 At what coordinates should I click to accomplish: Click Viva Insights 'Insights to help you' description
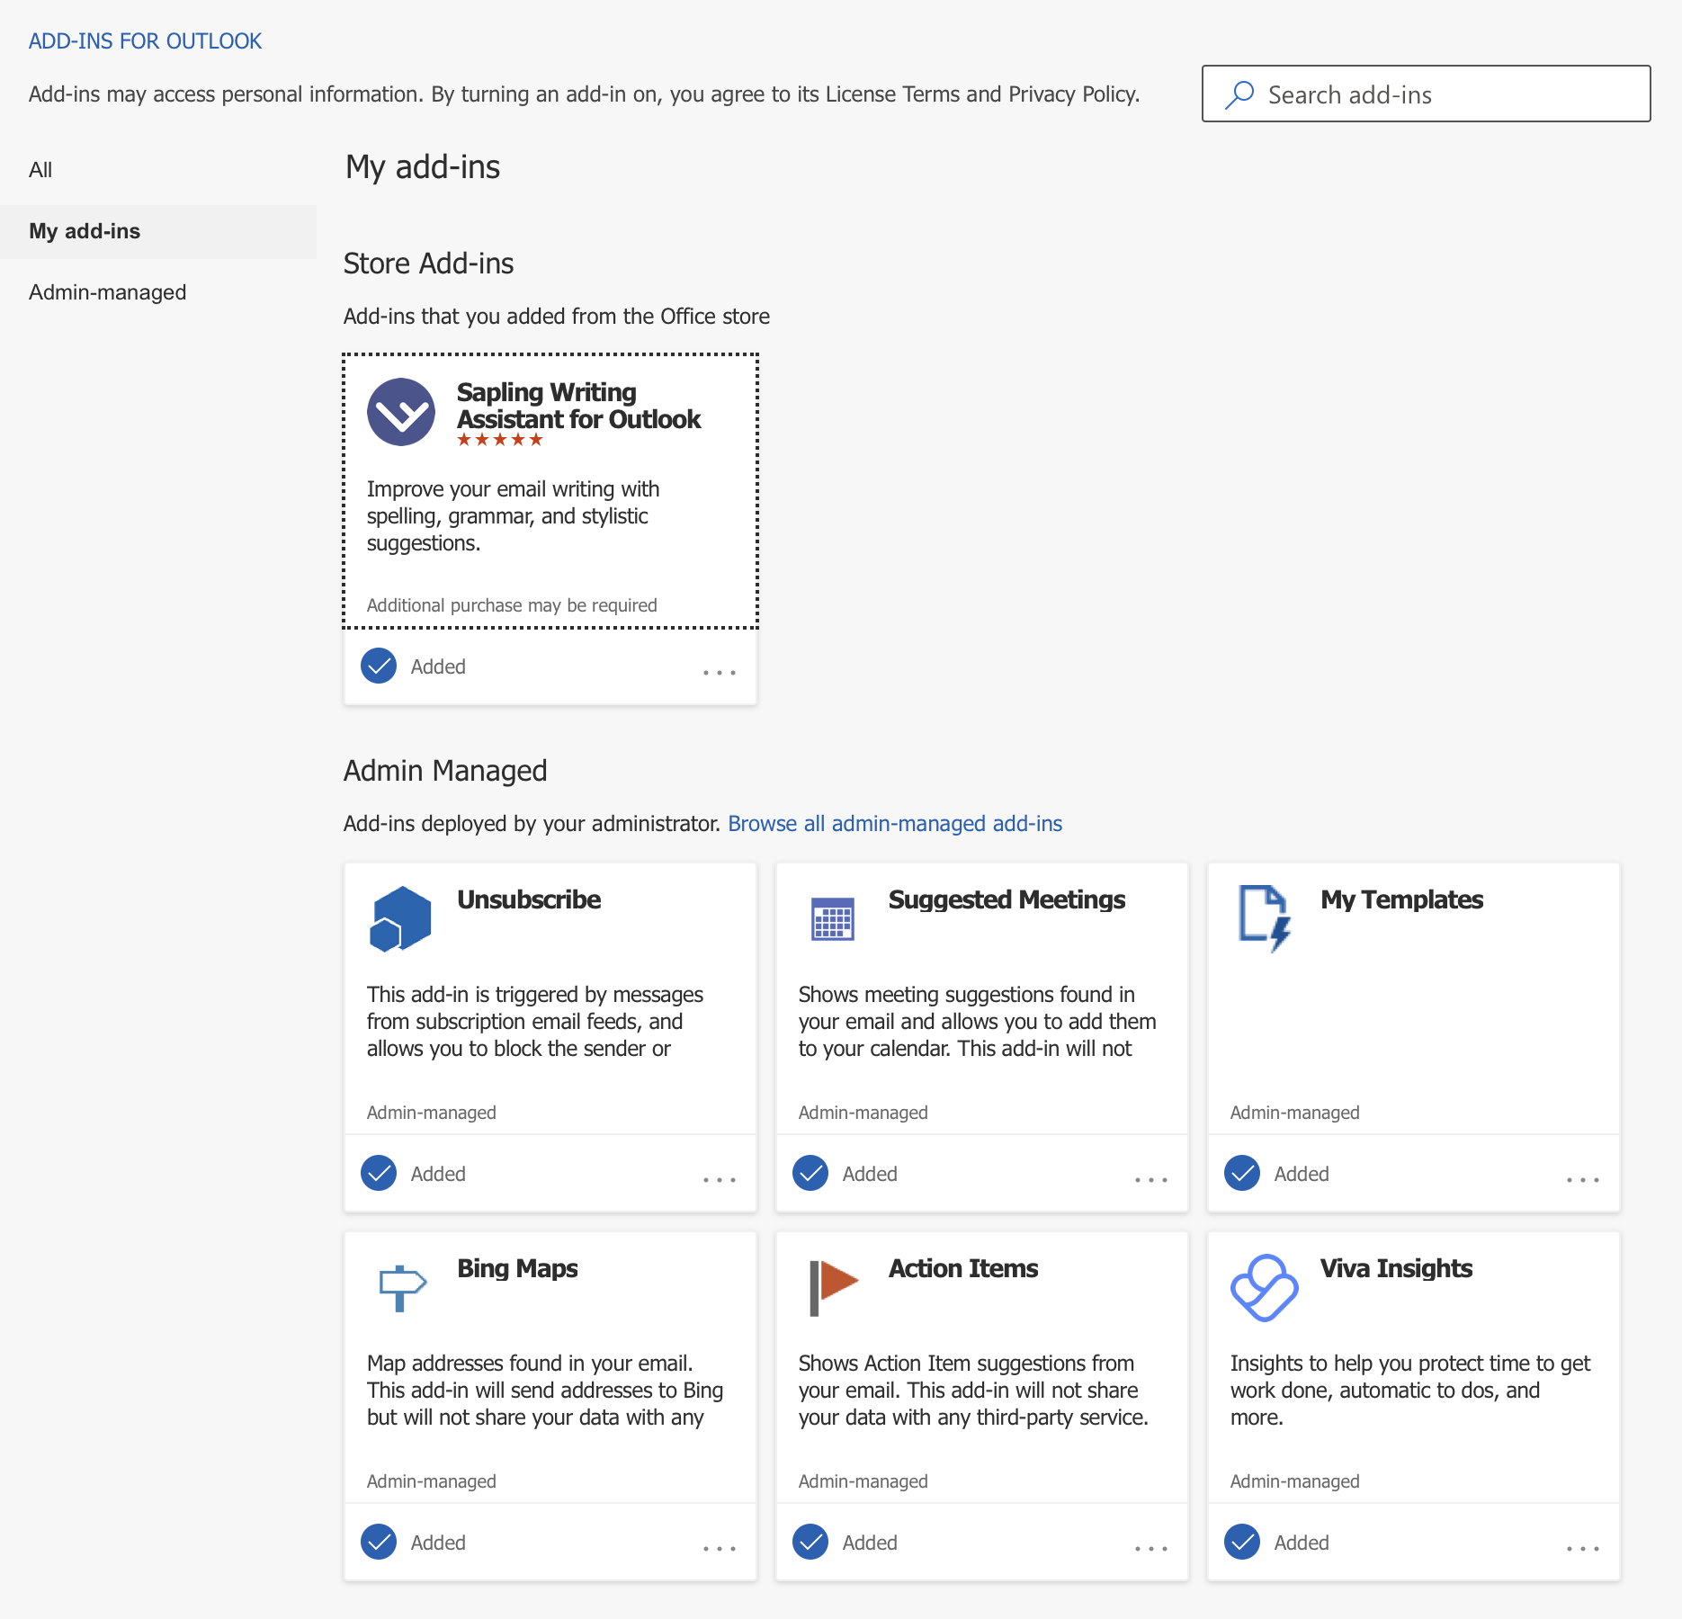click(x=1410, y=1390)
